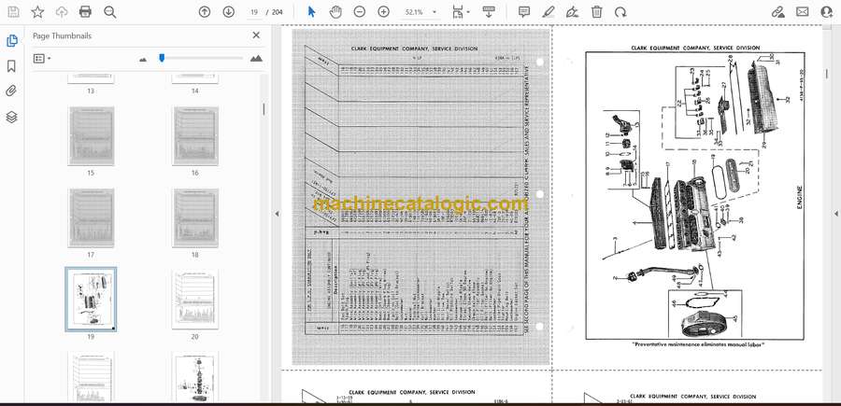
Task: Collapse the left navigation pane arrow
Action: coord(277,214)
